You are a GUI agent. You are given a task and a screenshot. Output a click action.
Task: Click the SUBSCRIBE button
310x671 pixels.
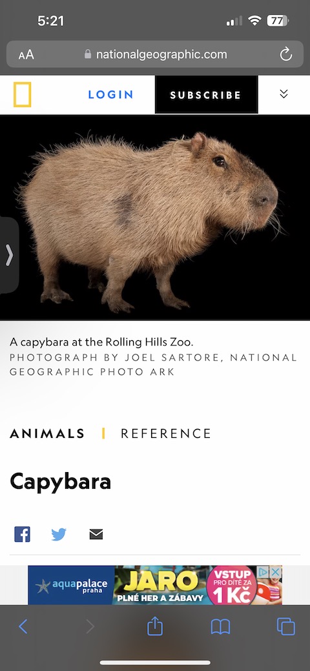(207, 95)
